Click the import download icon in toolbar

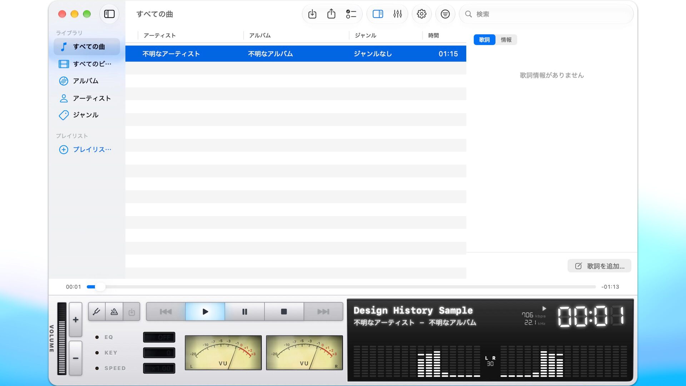click(x=312, y=14)
